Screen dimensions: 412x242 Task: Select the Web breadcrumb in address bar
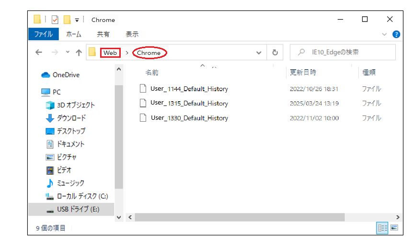[110, 53]
